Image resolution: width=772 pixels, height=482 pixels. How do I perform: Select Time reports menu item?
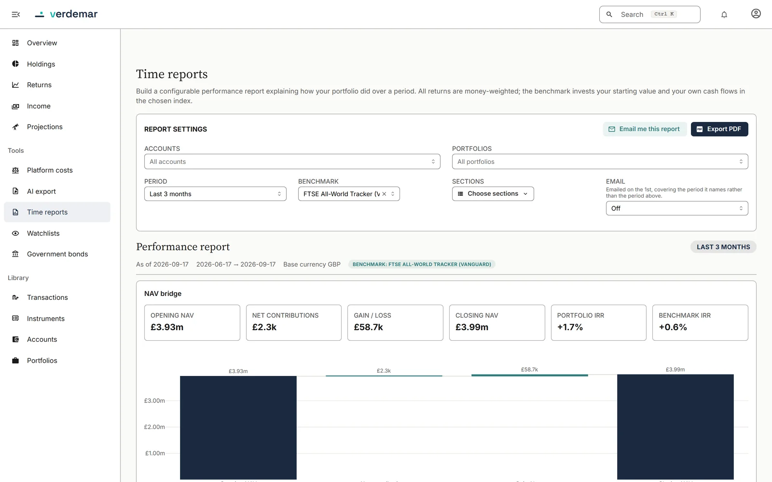57,212
